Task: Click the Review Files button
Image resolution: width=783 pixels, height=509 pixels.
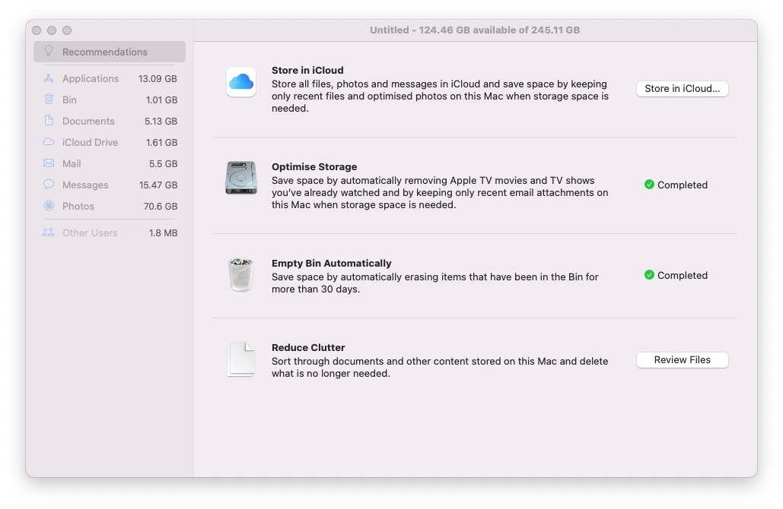Action: 682,360
